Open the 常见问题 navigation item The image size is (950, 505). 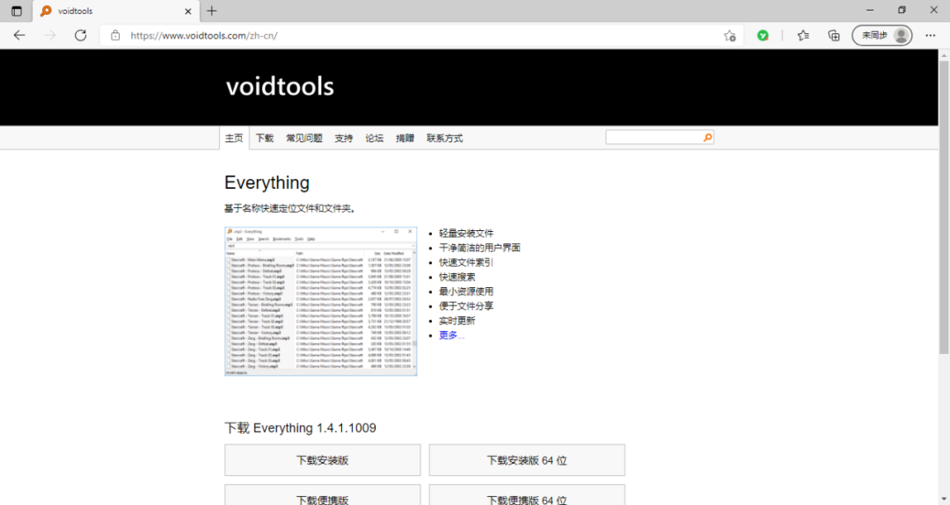point(304,138)
